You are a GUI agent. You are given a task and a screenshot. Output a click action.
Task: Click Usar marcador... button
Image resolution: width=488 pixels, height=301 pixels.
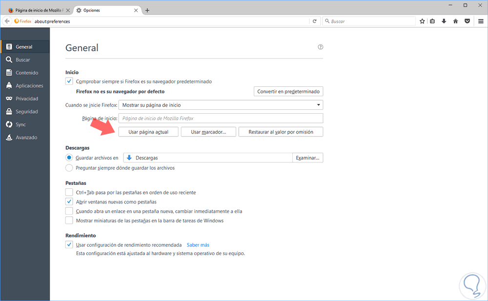[x=208, y=132]
